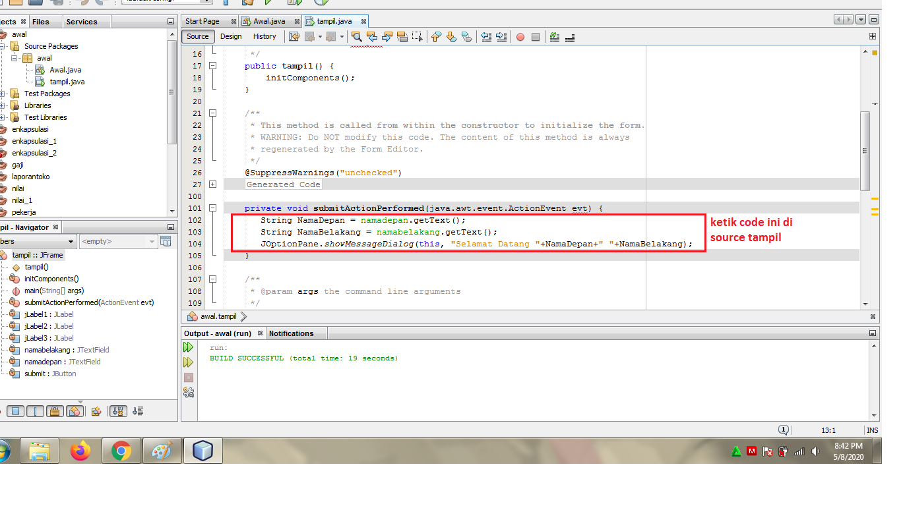
Task: Start macro recording with the red circle icon
Action: [520, 38]
